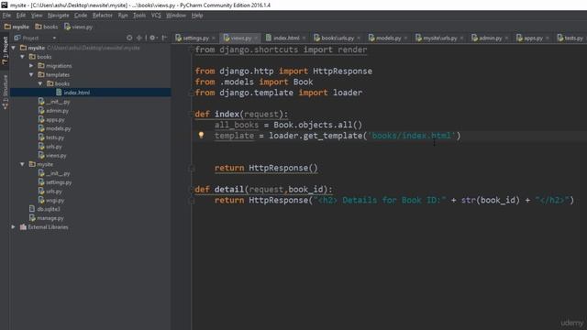Viewport: 587px width, 330px height.
Task: Open the Window menu
Action: [x=176, y=16]
